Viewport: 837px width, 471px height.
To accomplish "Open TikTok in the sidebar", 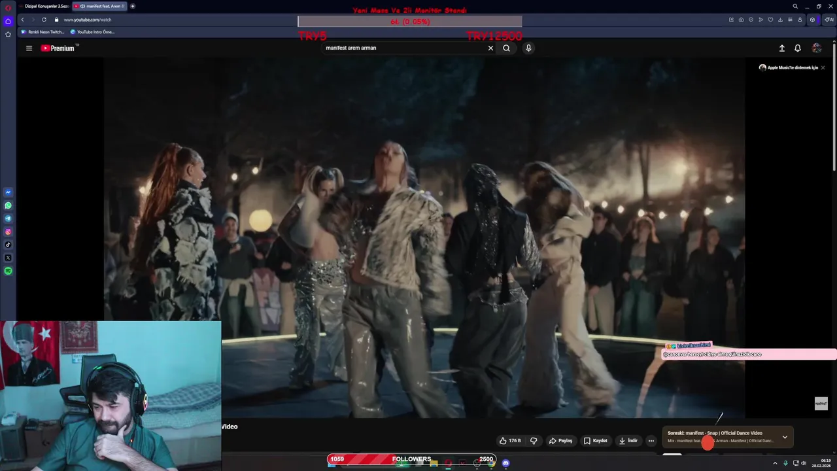I will [x=8, y=245].
